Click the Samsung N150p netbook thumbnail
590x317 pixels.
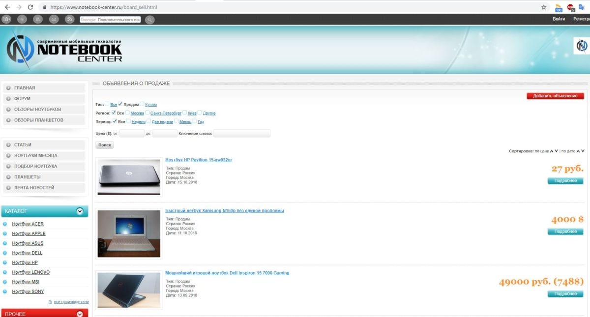129,234
